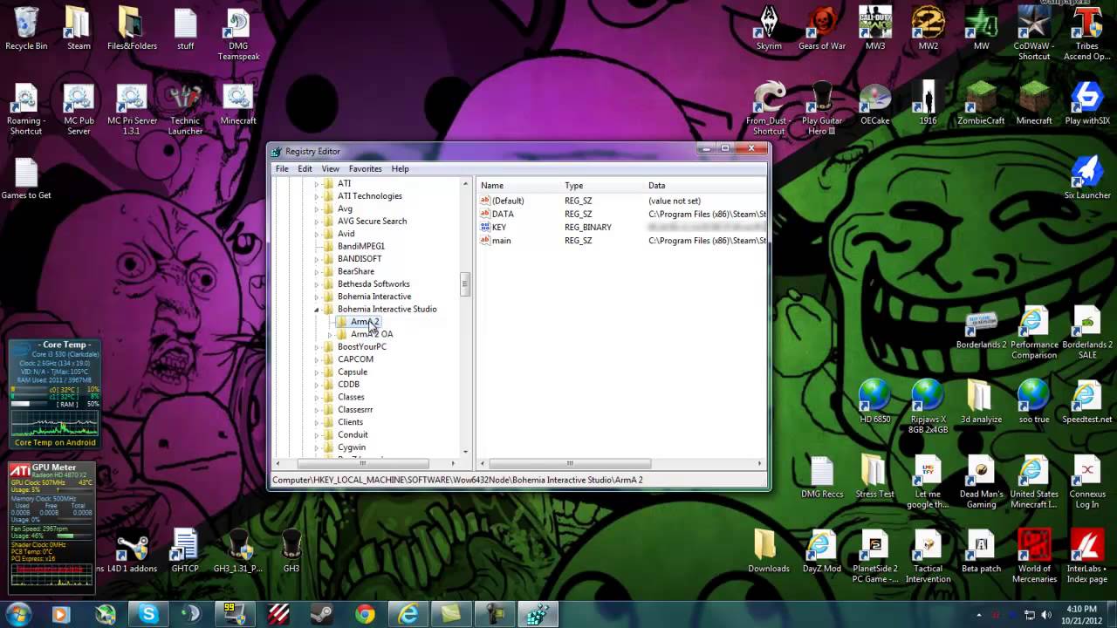Select the ArmA 2 OA registry key
The width and height of the screenshot is (1117, 628).
(372, 334)
